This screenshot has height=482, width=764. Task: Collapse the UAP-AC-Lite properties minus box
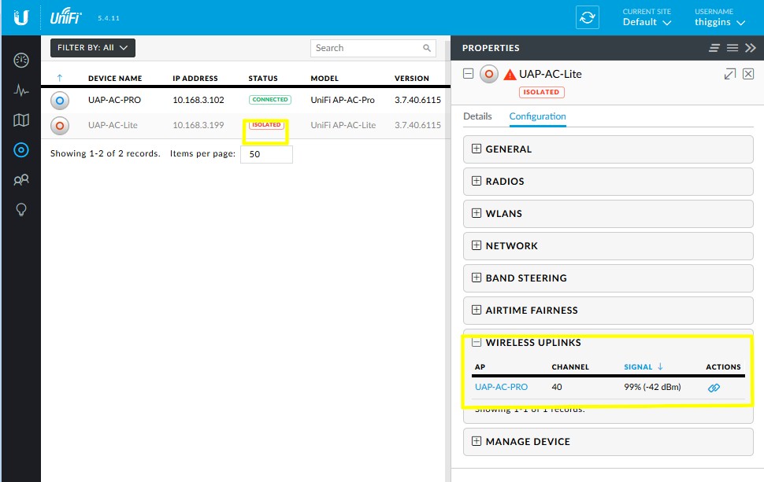point(468,74)
